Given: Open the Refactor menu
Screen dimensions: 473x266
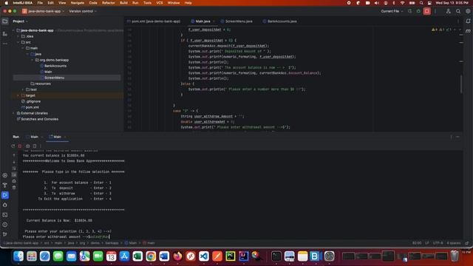Looking at the screenshot, I should pyautogui.click(x=109, y=3).
